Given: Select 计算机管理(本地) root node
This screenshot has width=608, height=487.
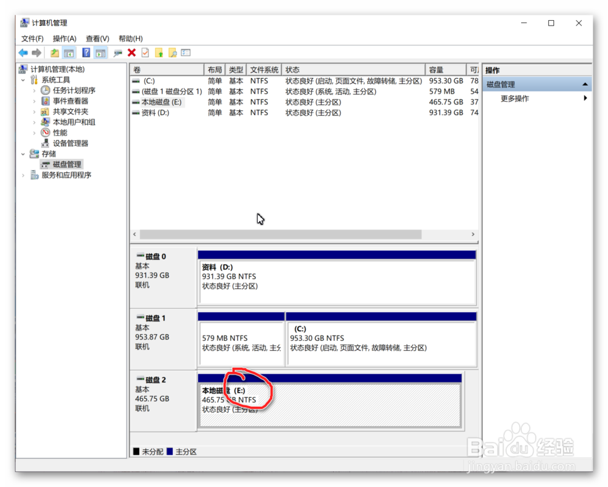Looking at the screenshot, I should click(x=57, y=69).
